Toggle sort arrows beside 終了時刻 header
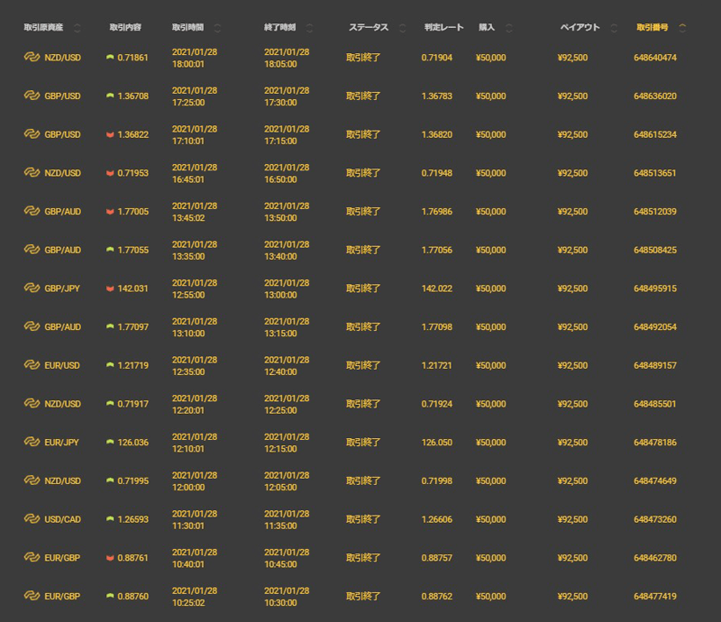The width and height of the screenshot is (721, 622). (x=310, y=28)
